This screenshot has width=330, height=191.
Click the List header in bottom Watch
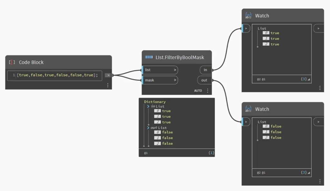click(x=262, y=122)
